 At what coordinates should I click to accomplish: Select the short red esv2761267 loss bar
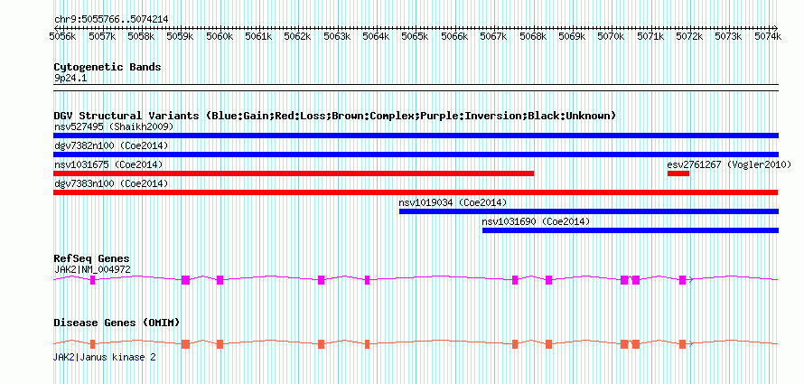(x=678, y=173)
